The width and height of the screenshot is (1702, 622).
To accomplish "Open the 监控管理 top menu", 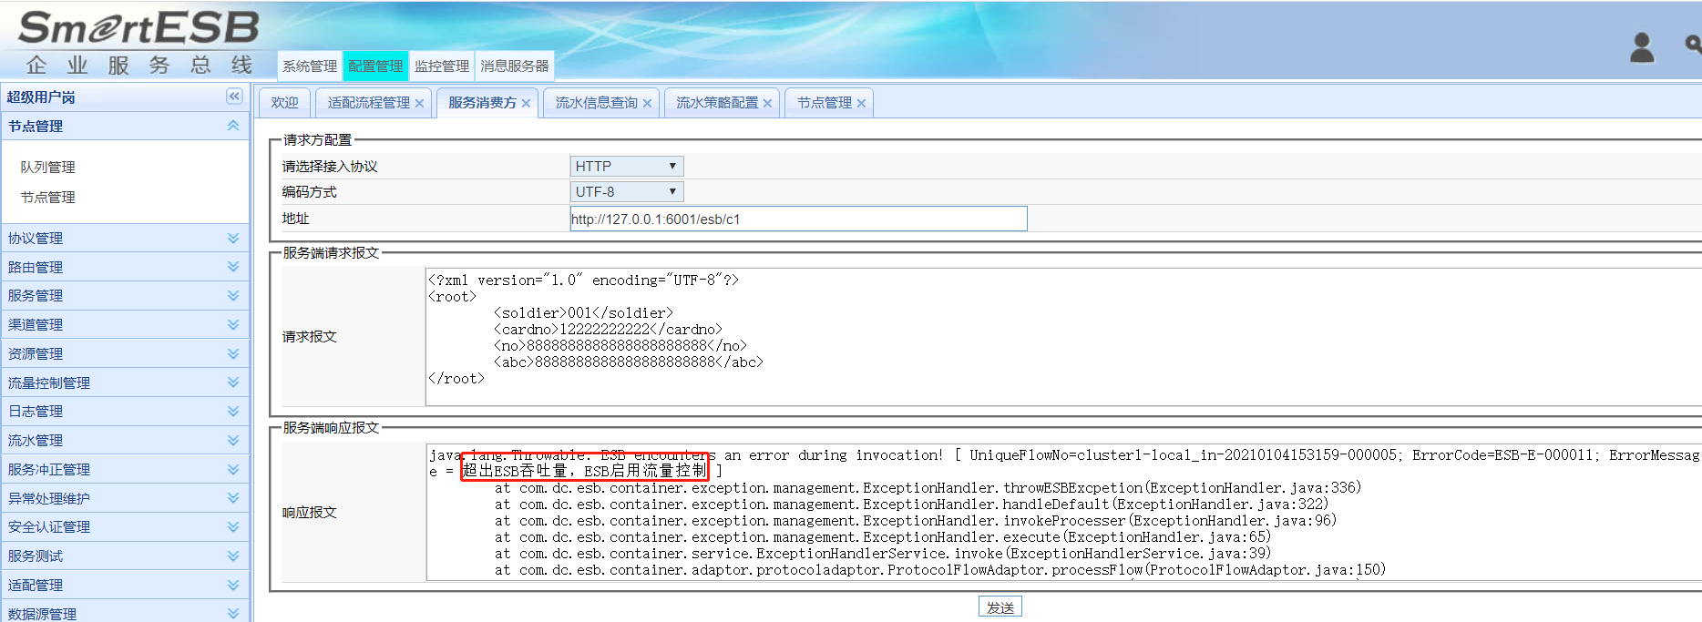I will click(x=441, y=66).
